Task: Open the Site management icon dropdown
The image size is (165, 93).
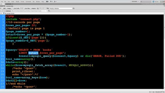Action: click(55, 2)
